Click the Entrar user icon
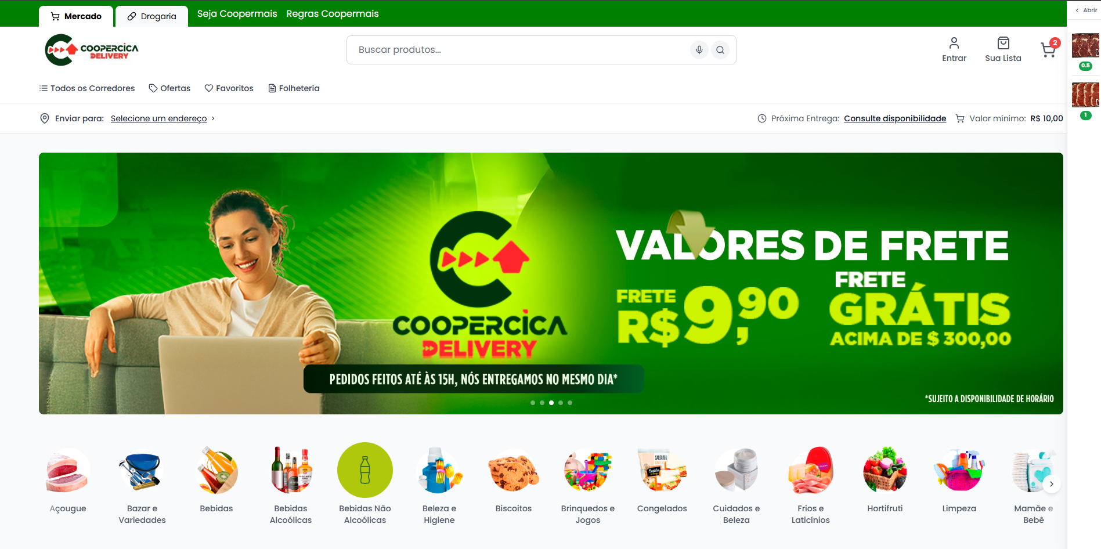The height and width of the screenshot is (549, 1101). [954, 43]
